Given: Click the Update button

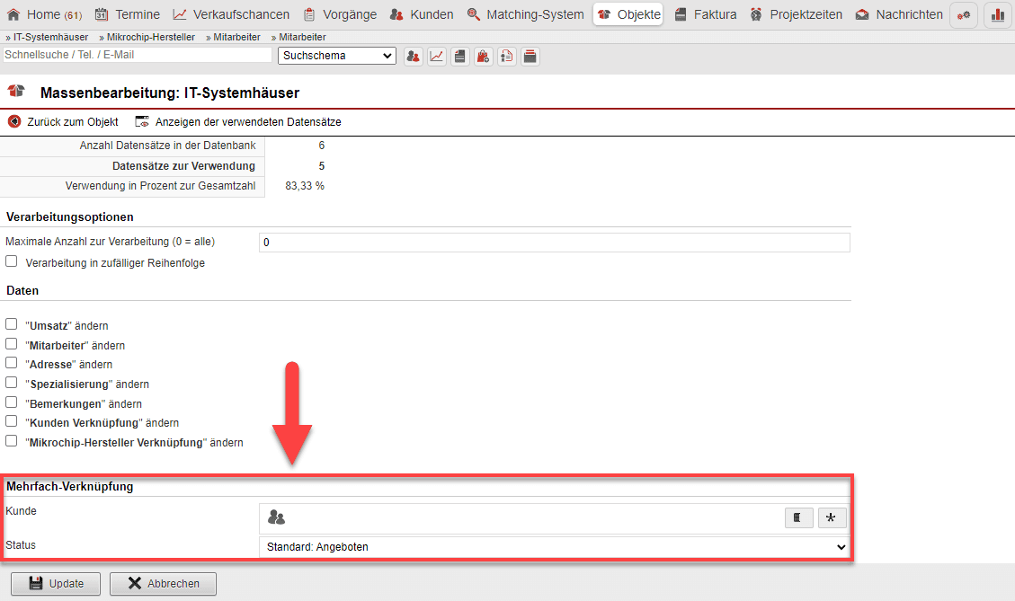Looking at the screenshot, I should pos(56,584).
